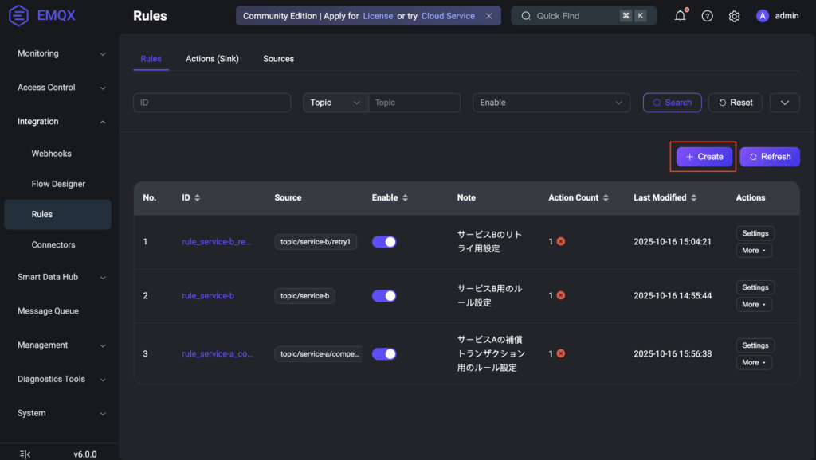
Task: Collapse the sidebar using bottom-left icon
Action: pyautogui.click(x=25, y=454)
